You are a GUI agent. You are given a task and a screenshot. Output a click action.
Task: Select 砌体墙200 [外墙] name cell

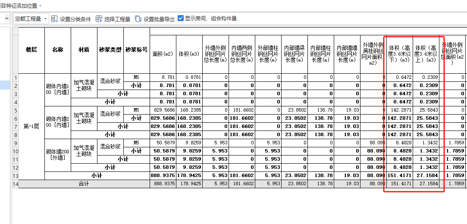click(58, 155)
